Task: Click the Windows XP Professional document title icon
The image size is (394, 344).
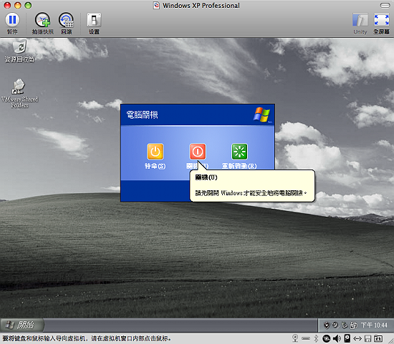Action: pos(157,5)
